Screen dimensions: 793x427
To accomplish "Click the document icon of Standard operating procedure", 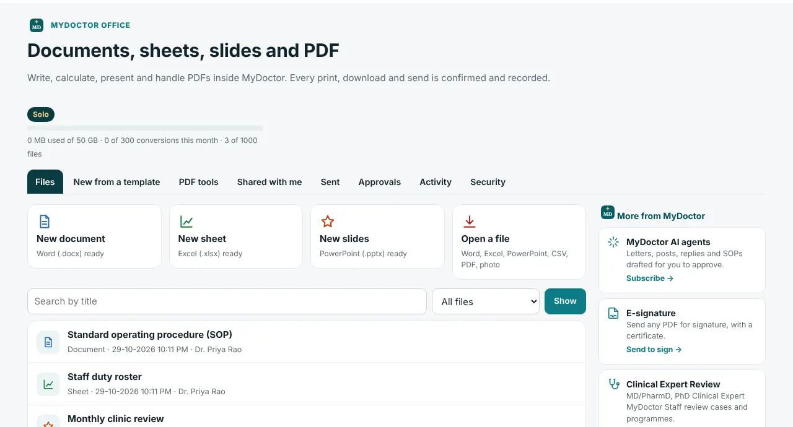I will [48, 342].
